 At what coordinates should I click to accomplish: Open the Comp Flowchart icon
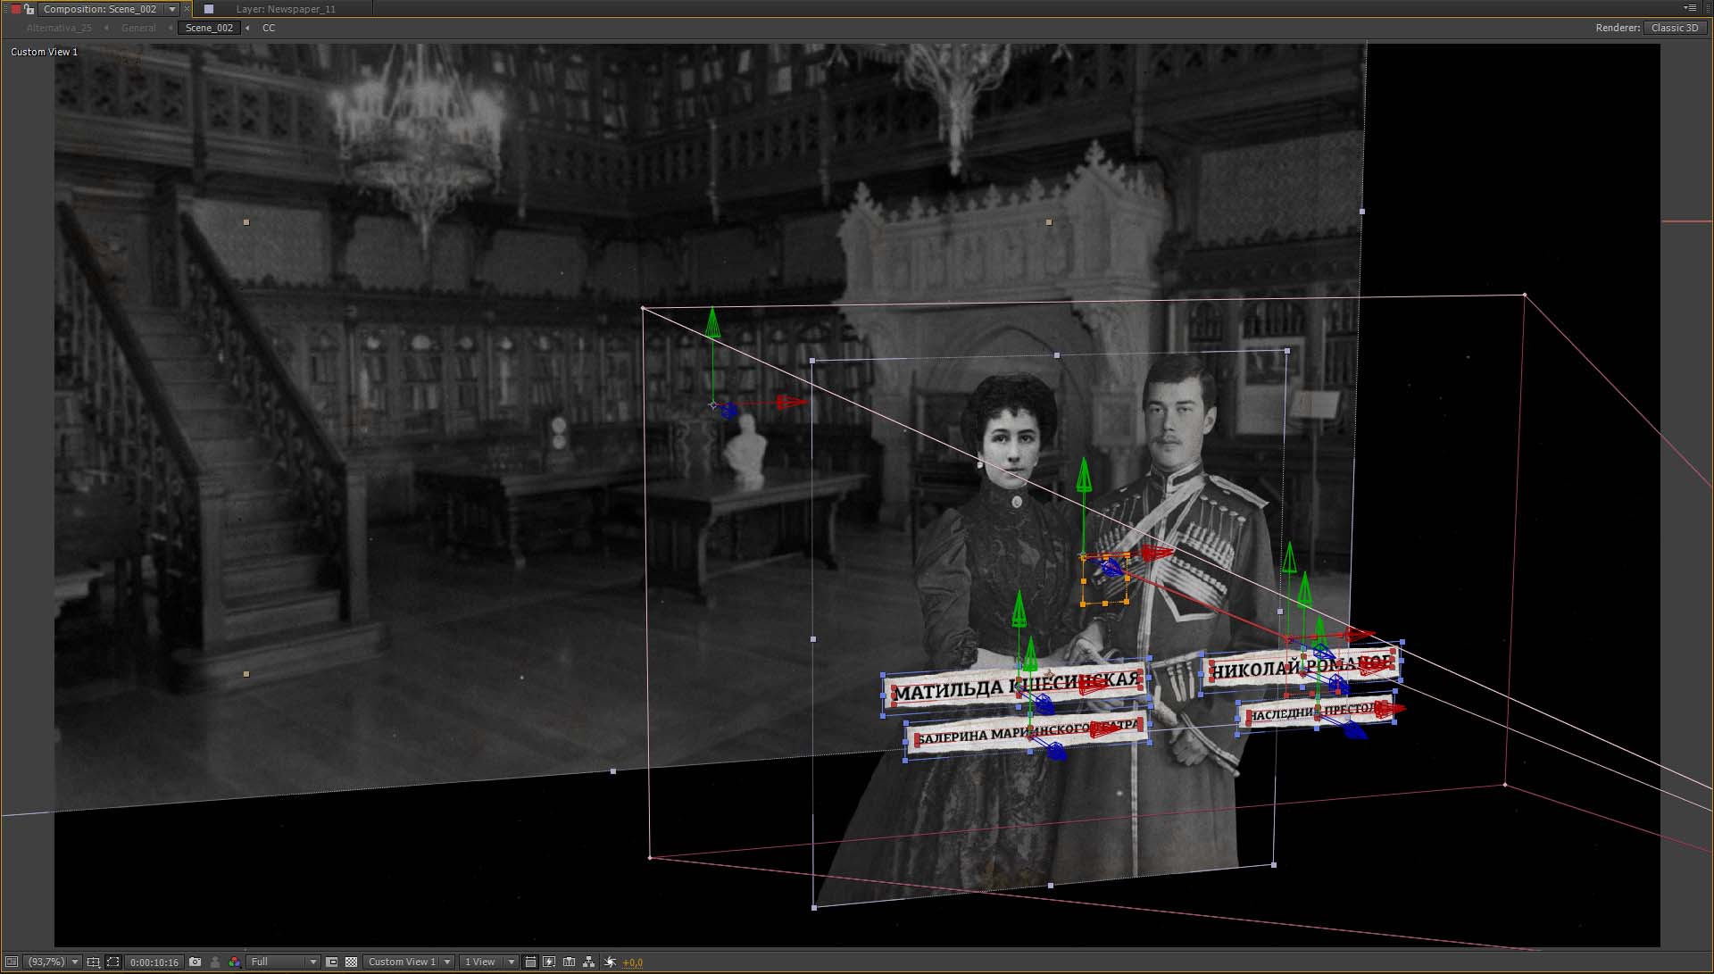(588, 962)
